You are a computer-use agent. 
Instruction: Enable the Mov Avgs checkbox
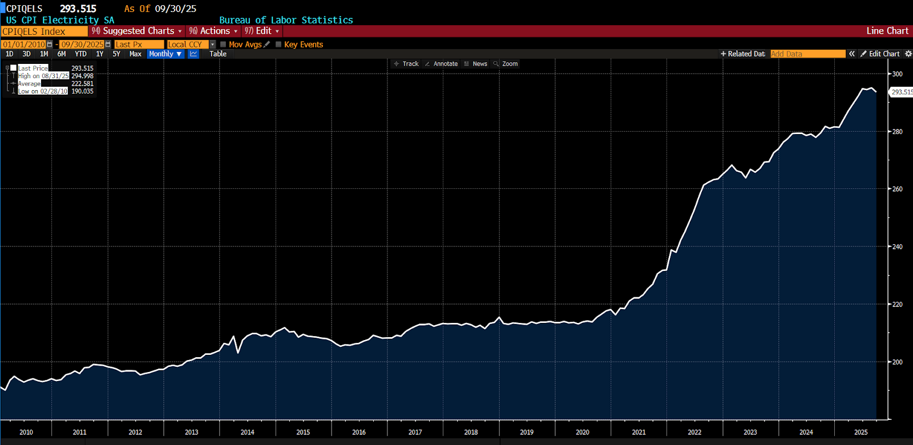click(x=223, y=44)
